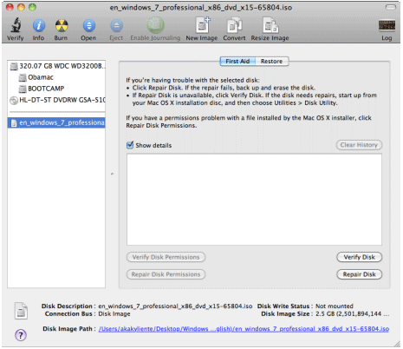Click the Verify Disk button
403x349 pixels.
[359, 257]
